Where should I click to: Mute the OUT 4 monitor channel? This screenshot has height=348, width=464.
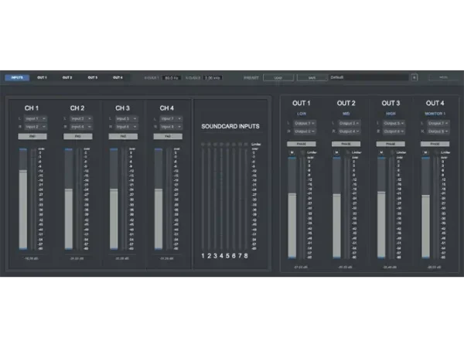[x=425, y=152]
